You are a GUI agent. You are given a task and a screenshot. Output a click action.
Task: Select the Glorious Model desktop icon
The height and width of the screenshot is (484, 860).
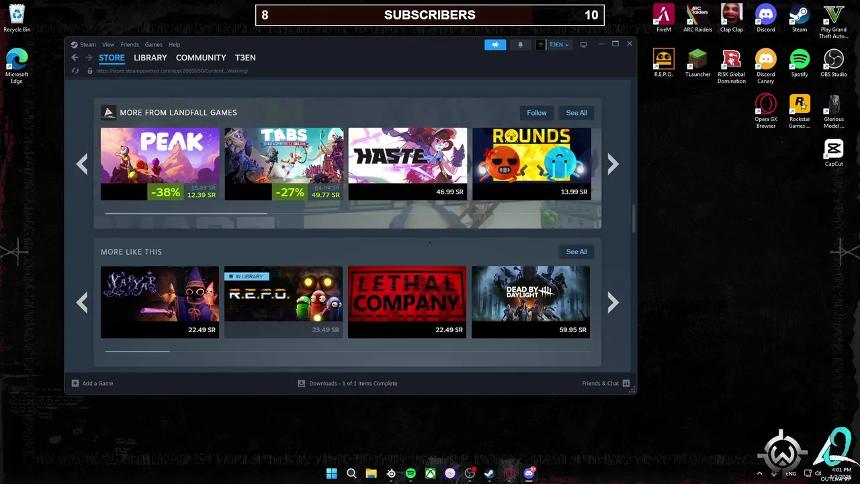(x=834, y=112)
